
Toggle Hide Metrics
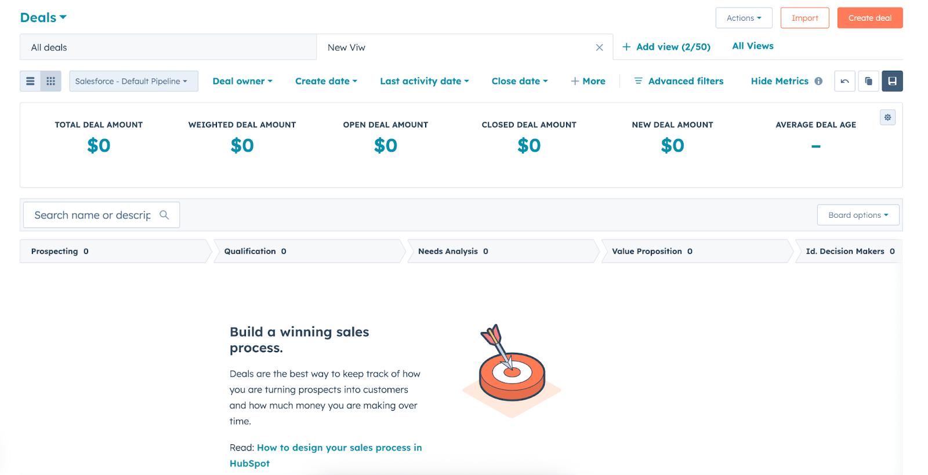tap(780, 81)
